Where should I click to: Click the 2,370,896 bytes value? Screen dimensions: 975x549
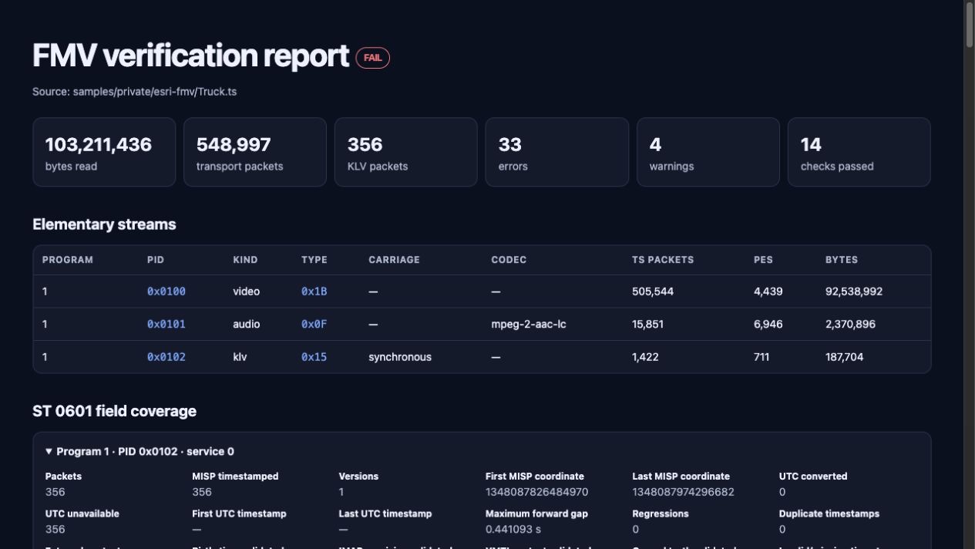(x=850, y=324)
